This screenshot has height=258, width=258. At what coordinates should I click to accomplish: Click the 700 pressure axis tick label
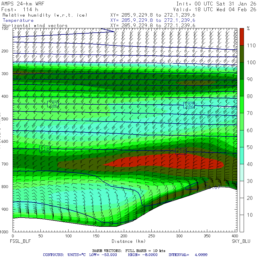pyautogui.click(x=5, y=164)
